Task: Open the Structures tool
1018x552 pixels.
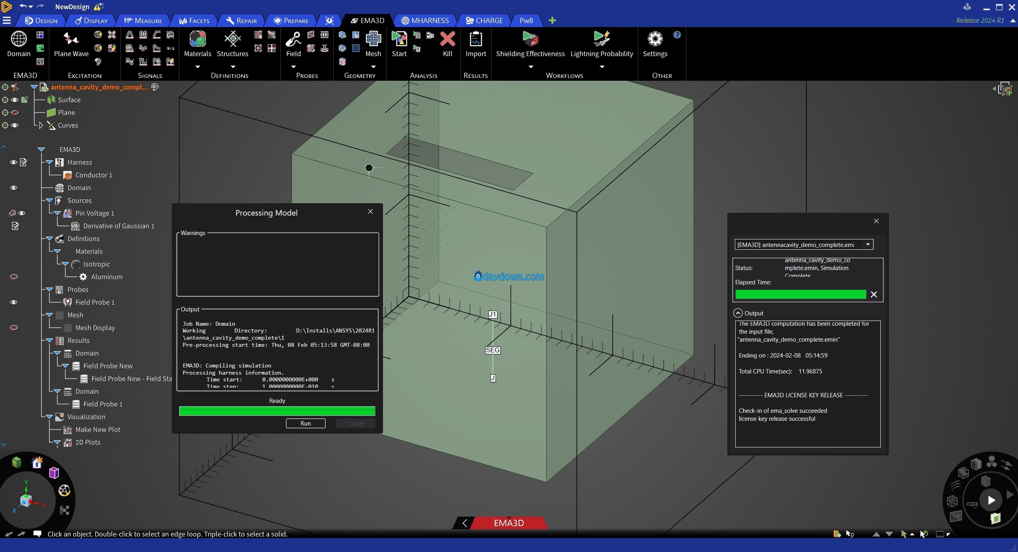Action: (x=233, y=39)
